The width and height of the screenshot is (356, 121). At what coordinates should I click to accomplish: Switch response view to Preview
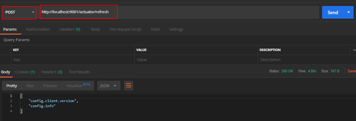pos(50,86)
